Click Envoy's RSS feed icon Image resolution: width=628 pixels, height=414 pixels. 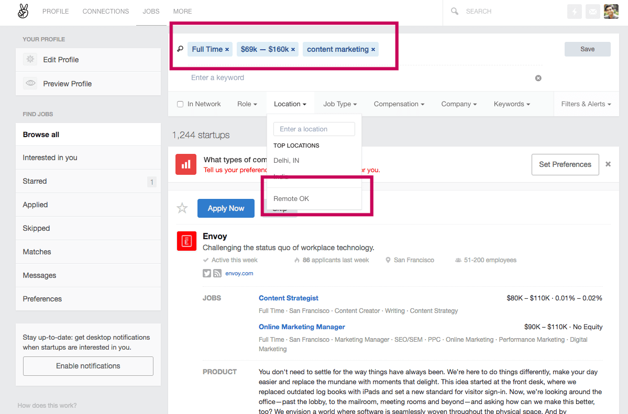coord(217,273)
